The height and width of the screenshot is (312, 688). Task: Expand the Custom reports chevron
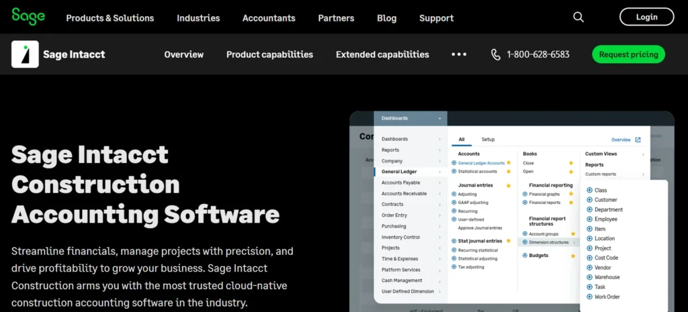(643, 174)
